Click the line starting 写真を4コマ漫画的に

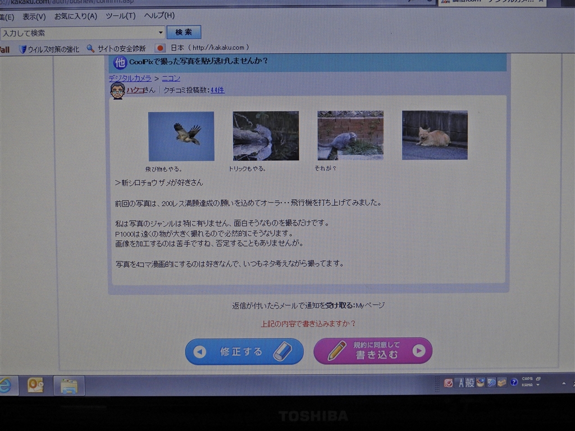pos(230,264)
